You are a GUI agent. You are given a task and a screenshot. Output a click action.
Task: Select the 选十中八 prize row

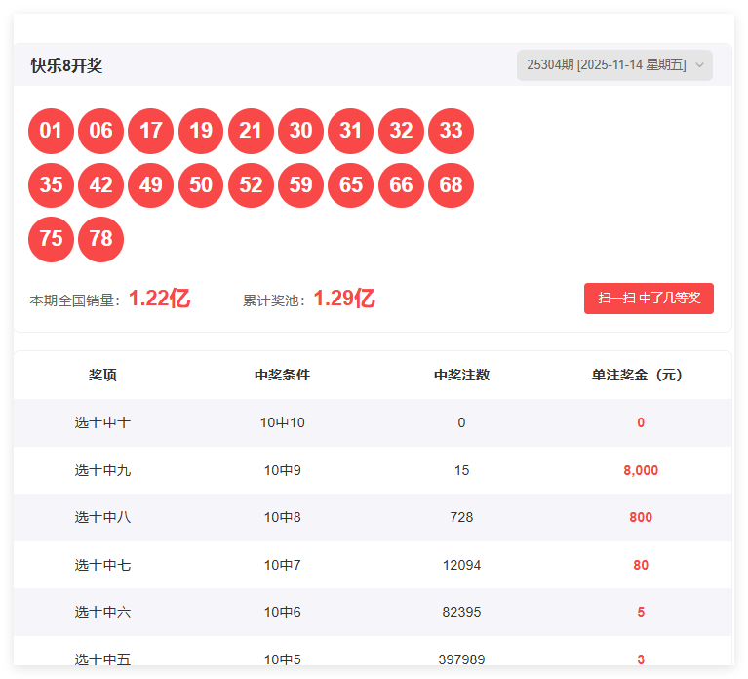pyautogui.click(x=373, y=517)
